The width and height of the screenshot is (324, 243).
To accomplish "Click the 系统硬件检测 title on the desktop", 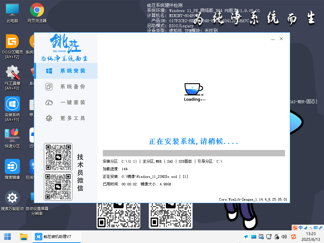I will (165, 5).
